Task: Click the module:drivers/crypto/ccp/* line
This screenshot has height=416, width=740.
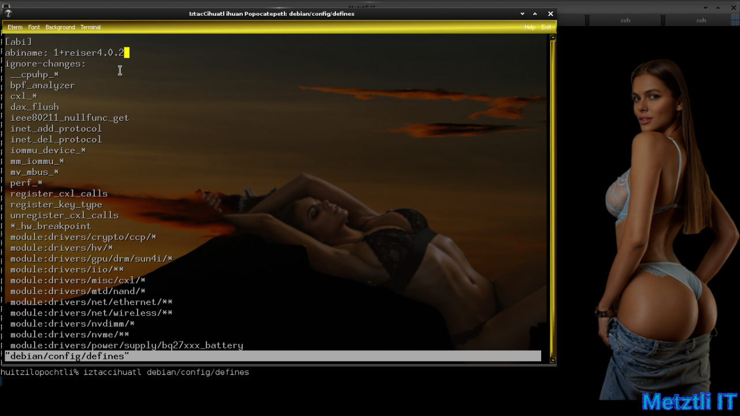Action: coord(83,237)
